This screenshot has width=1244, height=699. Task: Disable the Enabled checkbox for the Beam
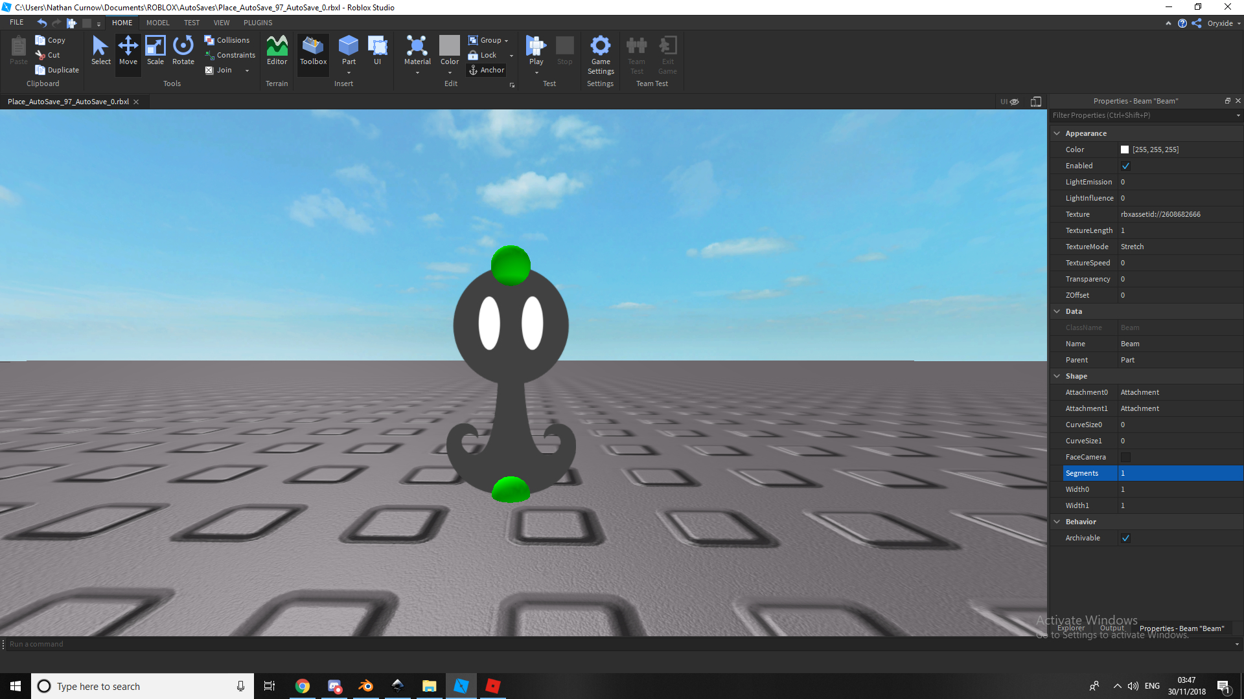coord(1126,166)
